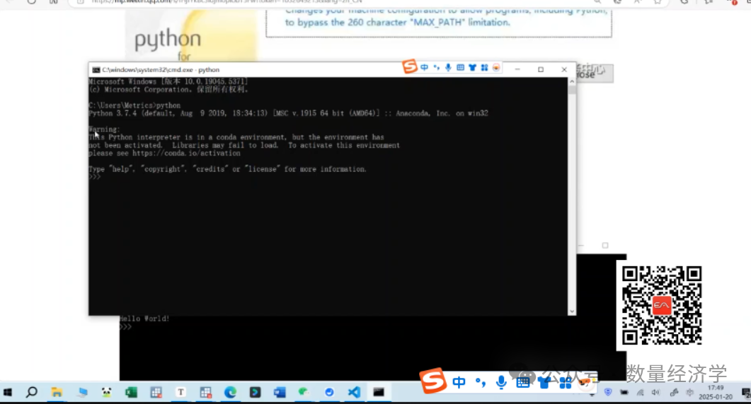Open the large keyboard icon above the taskbar
The image size is (751, 404).
pos(522,382)
